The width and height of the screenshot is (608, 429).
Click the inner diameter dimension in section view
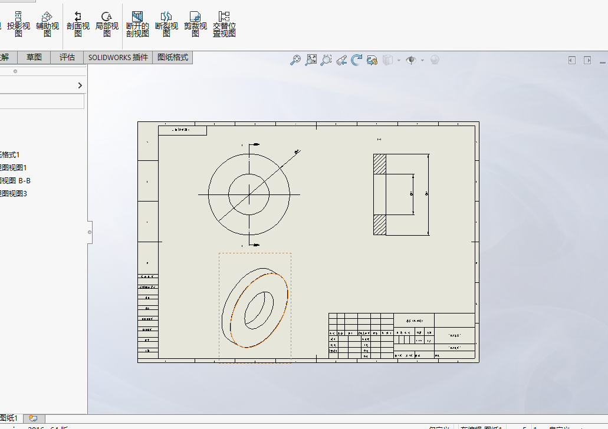[412, 194]
